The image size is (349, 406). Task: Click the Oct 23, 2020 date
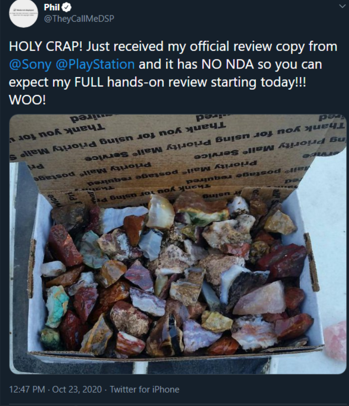[x=77, y=390]
